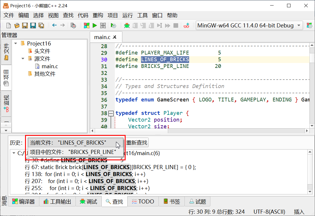Image resolution: width=315 pixels, height=216 pixels.
Task: Click the gray rebuild-all squares icon
Action: (x=103, y=26)
